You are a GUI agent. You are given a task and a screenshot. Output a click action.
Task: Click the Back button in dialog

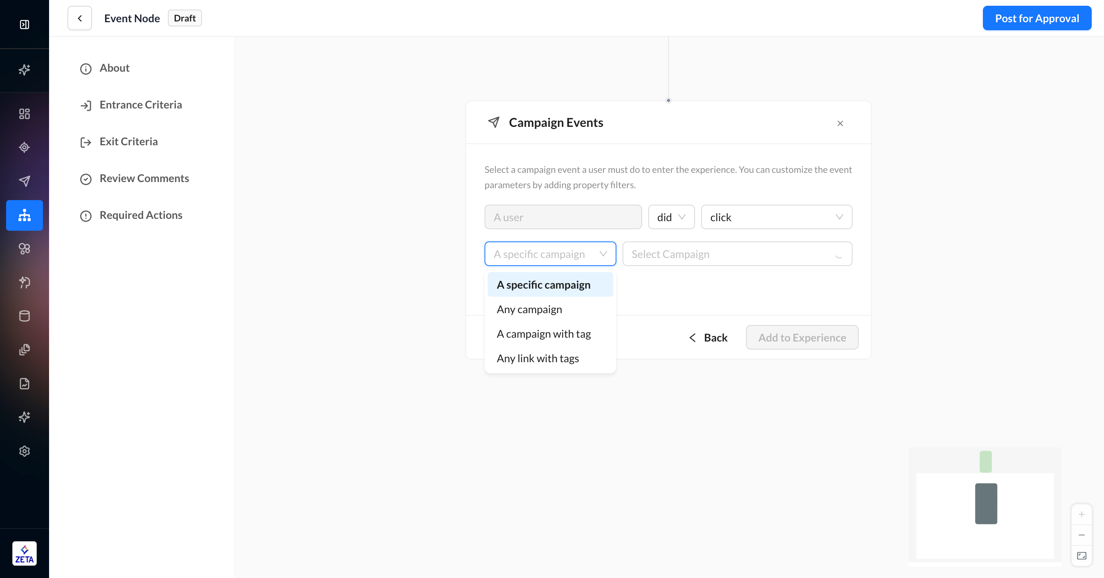tap(708, 338)
